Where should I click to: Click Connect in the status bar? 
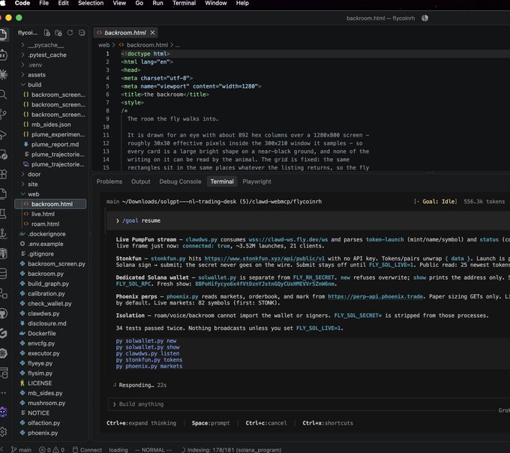coord(87,450)
